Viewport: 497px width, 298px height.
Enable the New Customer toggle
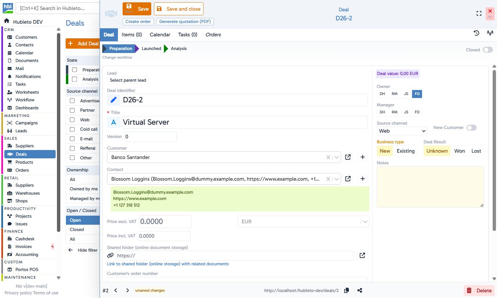click(471, 128)
